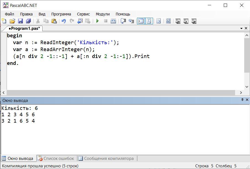Save all files using stacked floppy icon
This screenshot has height=169, width=250.
pyautogui.click(x=28, y=21)
